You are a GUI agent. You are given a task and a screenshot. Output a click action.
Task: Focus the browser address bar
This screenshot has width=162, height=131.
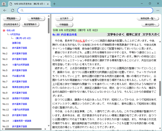click(x=85, y=10)
